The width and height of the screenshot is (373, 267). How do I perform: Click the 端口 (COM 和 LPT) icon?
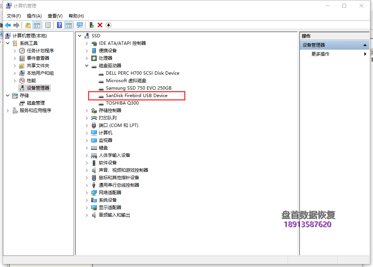pos(94,125)
